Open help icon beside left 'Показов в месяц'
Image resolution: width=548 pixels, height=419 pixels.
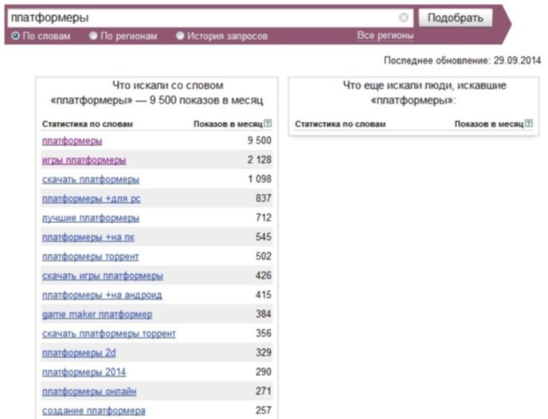(x=268, y=123)
